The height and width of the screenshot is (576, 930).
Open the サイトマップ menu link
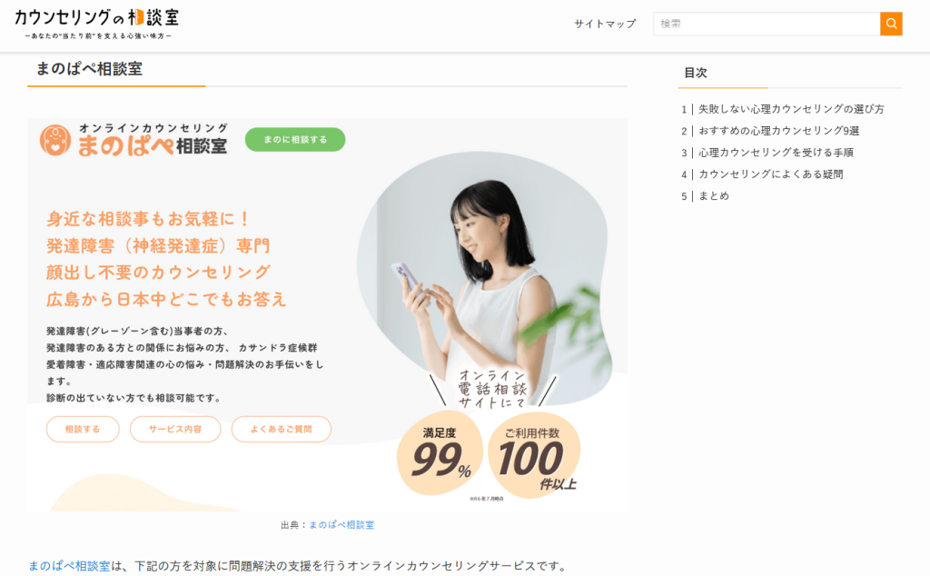[605, 24]
